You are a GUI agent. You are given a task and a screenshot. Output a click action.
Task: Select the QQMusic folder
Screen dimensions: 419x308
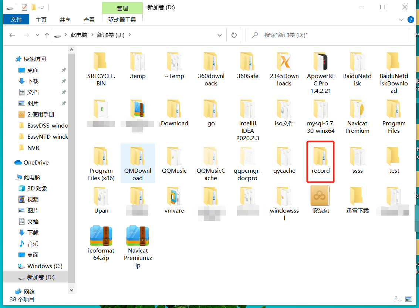click(174, 160)
